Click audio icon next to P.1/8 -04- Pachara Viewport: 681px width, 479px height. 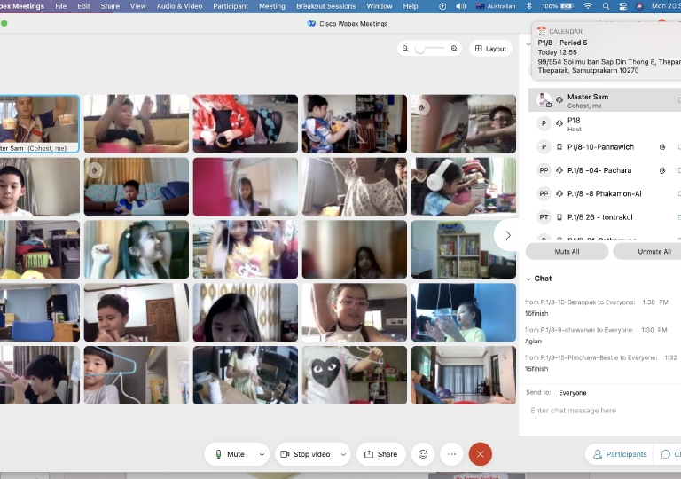pos(560,170)
